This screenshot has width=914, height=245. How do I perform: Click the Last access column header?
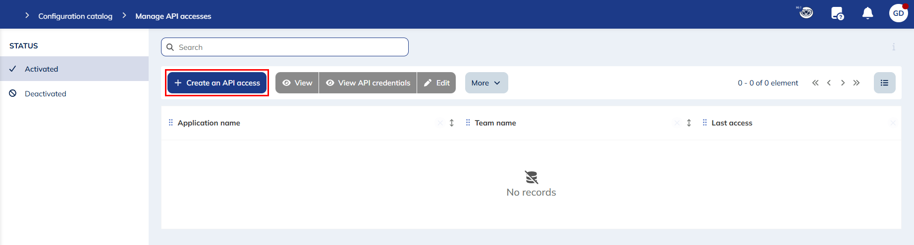tap(732, 123)
